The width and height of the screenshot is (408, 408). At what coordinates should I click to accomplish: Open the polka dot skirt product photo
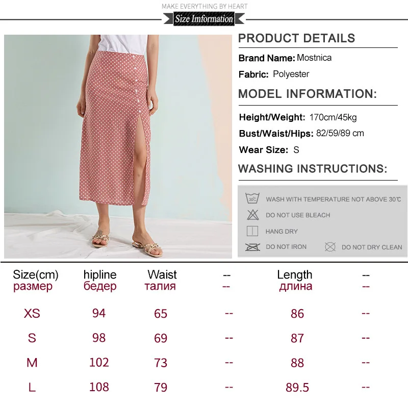118,146
